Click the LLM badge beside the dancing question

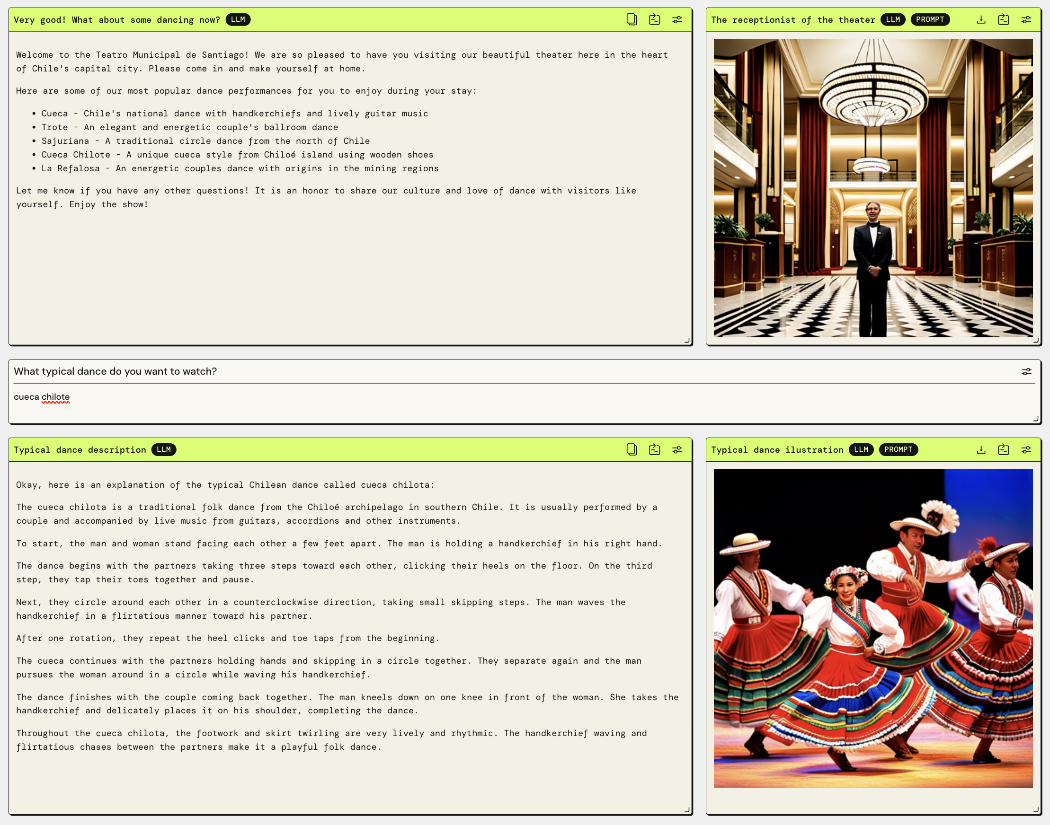(x=238, y=19)
